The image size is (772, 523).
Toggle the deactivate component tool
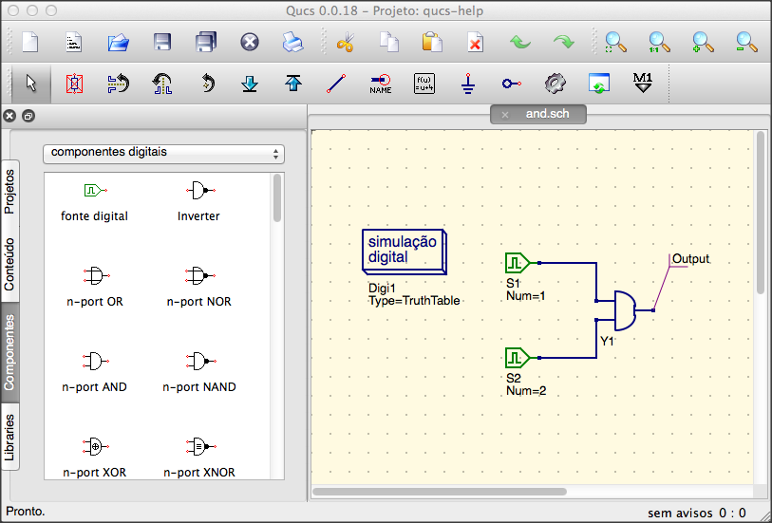point(74,84)
